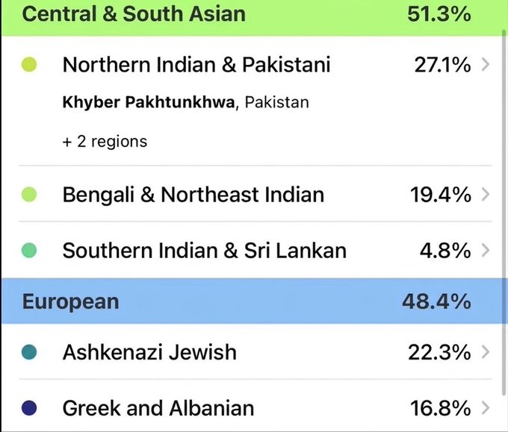Select the Southern Indian & Sri Lankan color dot

tap(29, 251)
